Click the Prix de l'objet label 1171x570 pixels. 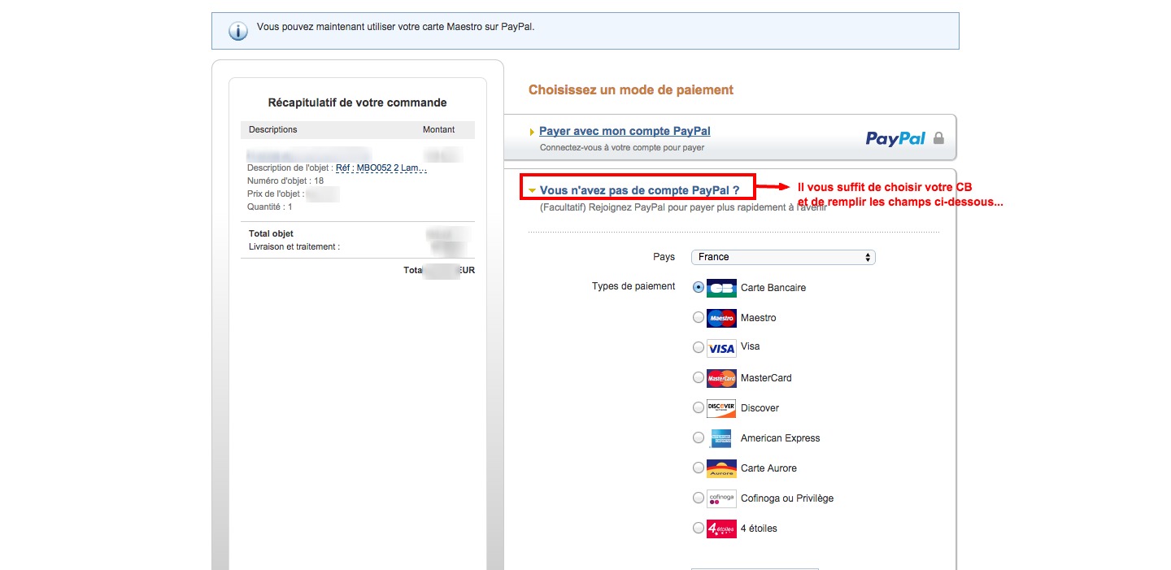click(x=276, y=194)
